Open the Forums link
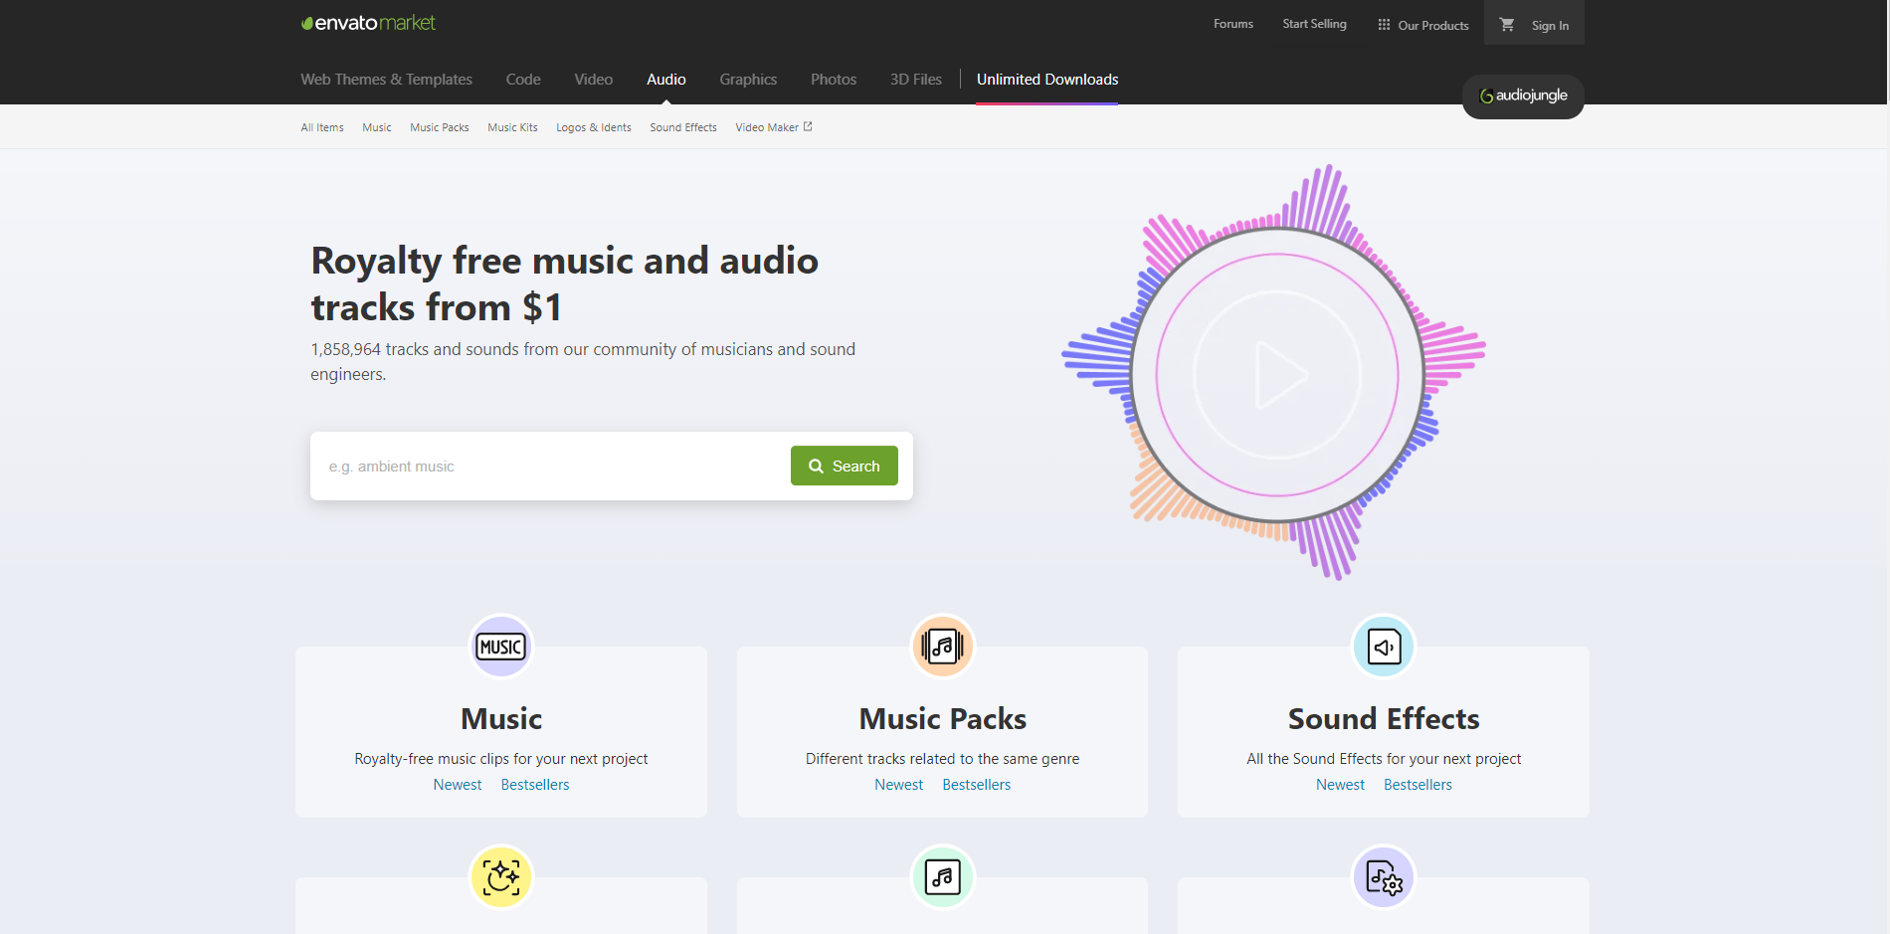 tap(1233, 24)
